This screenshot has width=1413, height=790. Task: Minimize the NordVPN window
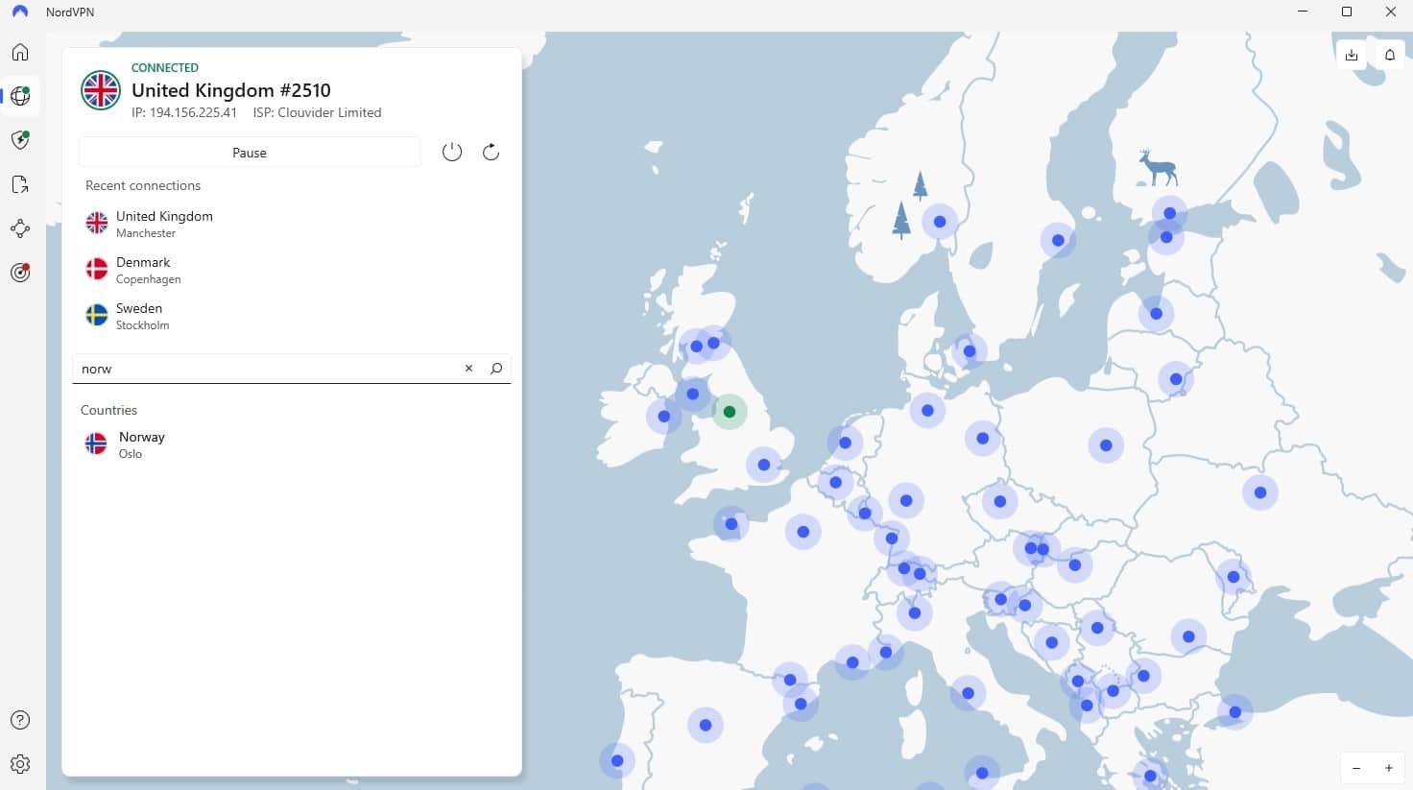pos(1303,12)
